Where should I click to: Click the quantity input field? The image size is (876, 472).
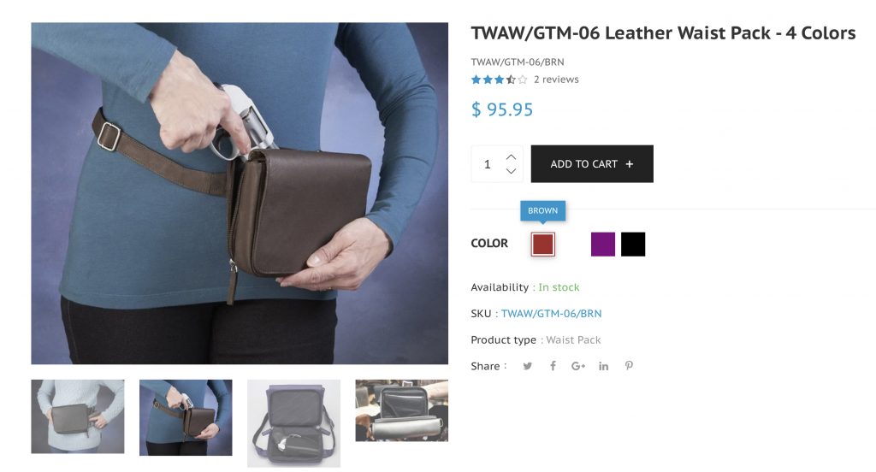coord(488,163)
